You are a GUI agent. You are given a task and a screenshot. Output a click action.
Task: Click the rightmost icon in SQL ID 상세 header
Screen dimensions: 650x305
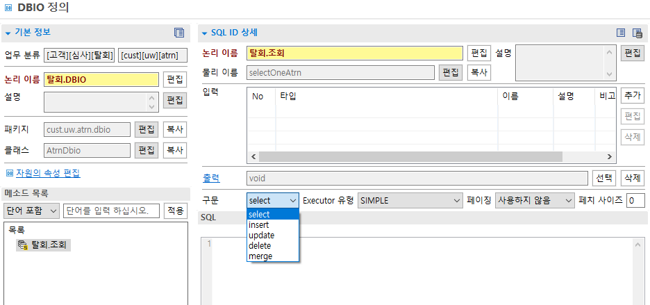637,33
